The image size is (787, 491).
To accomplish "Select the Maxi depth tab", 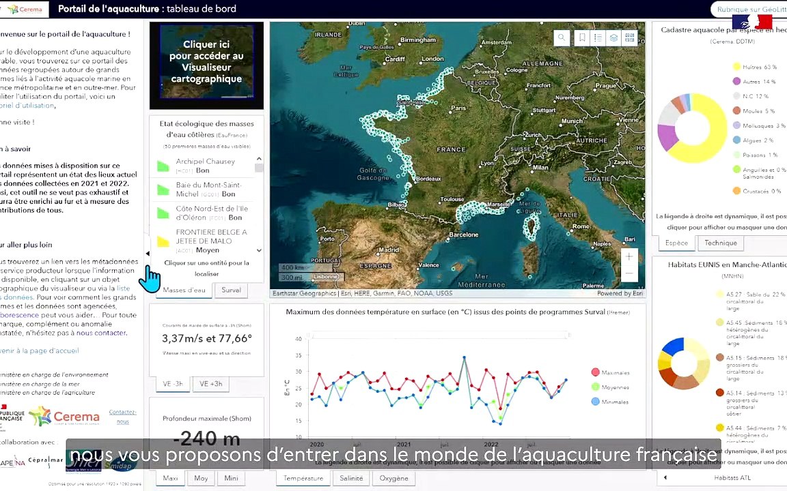I will coord(170,478).
